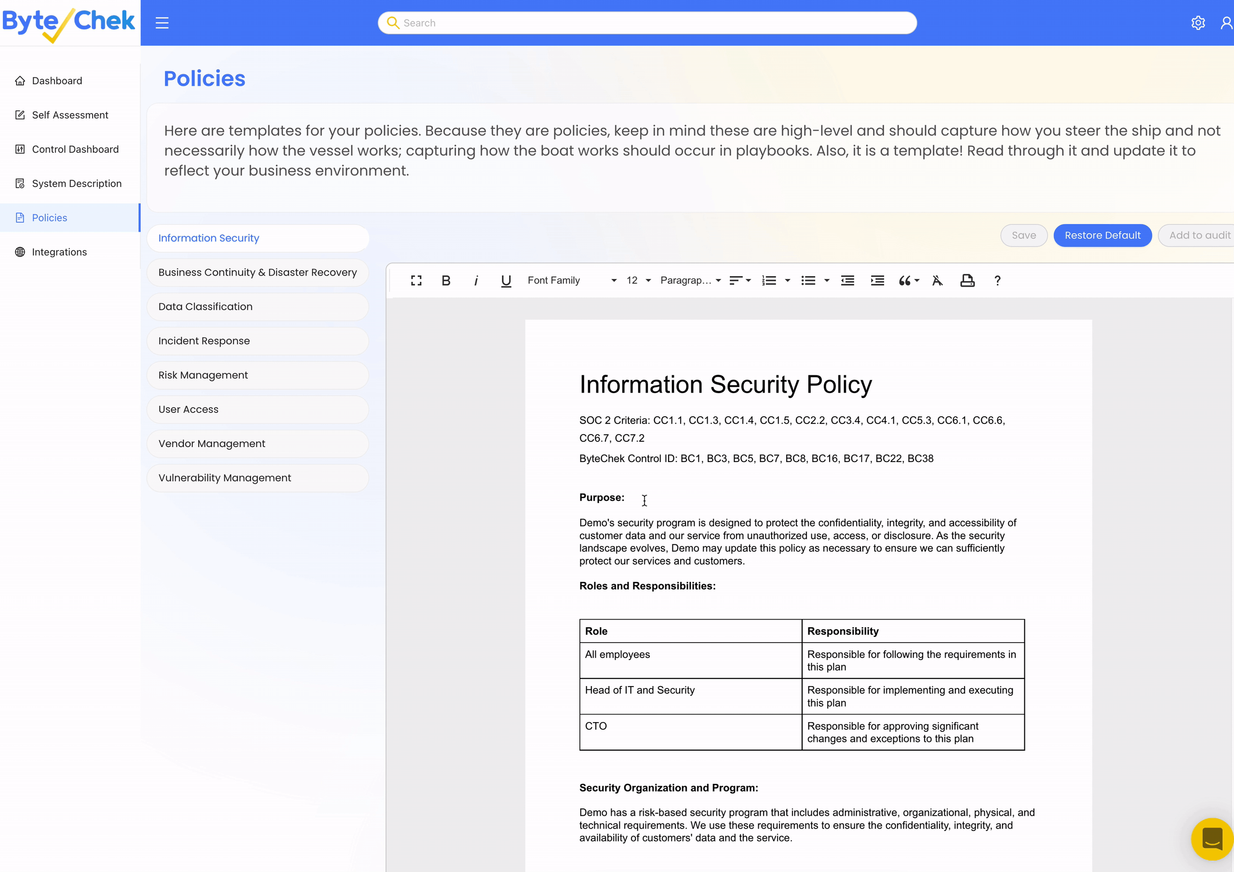Click the Integrations globe icon
Viewport: 1234px width, 872px height.
(20, 252)
